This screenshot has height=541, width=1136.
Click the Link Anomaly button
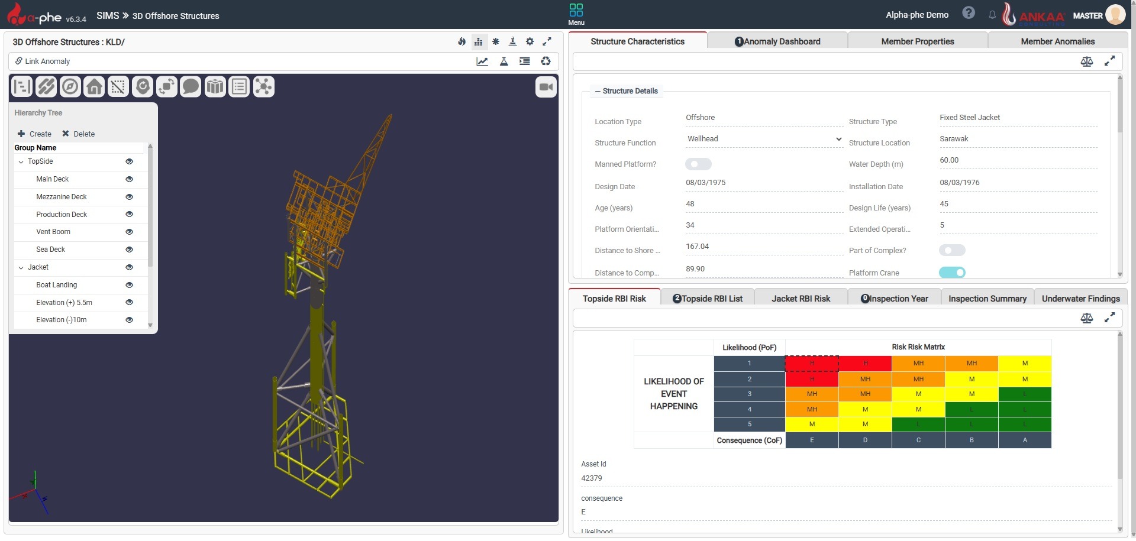(x=43, y=61)
